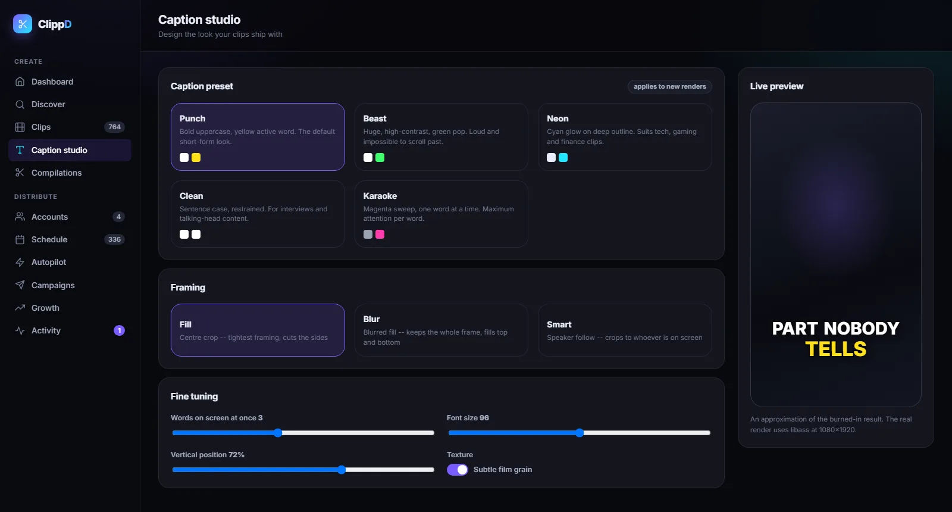Select the Fill framing option
Screen dimensions: 952x512
point(258,330)
